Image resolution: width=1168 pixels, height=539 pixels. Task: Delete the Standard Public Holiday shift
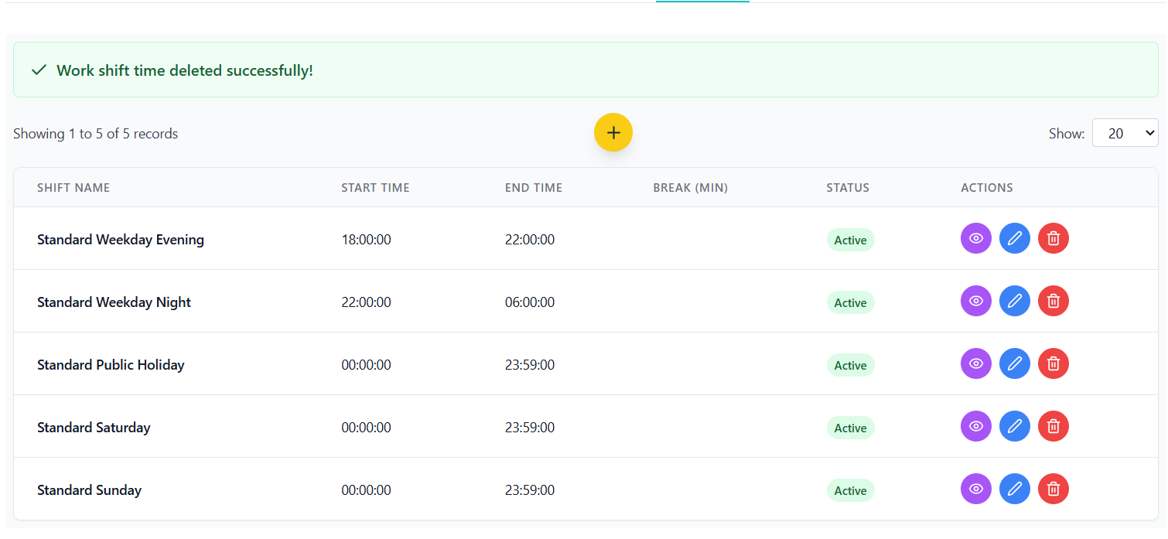[x=1053, y=363]
